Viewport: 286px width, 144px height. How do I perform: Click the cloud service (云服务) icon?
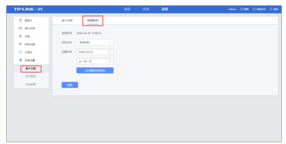tap(20, 52)
